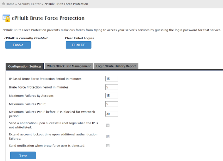
Task: Click the cPHulk Brute Force Protection page heading
Action: click(x=48, y=18)
